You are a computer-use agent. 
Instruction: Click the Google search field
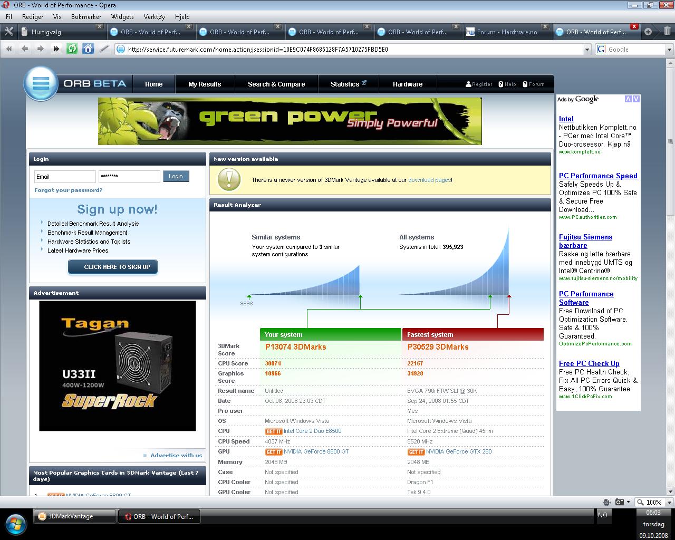tap(635, 50)
